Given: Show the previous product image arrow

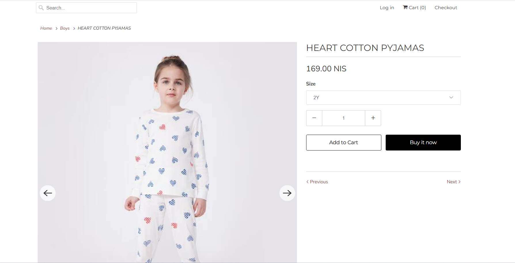Looking at the screenshot, I should [48, 193].
